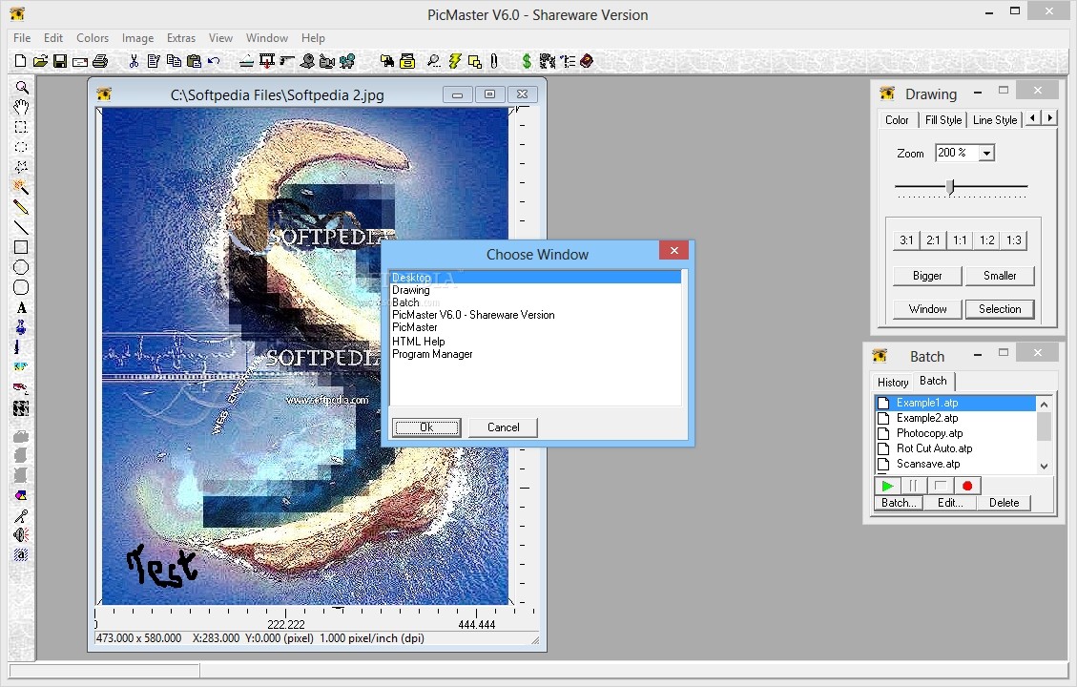Click the Selection button in Drawing panel
1077x687 pixels.
click(1000, 309)
